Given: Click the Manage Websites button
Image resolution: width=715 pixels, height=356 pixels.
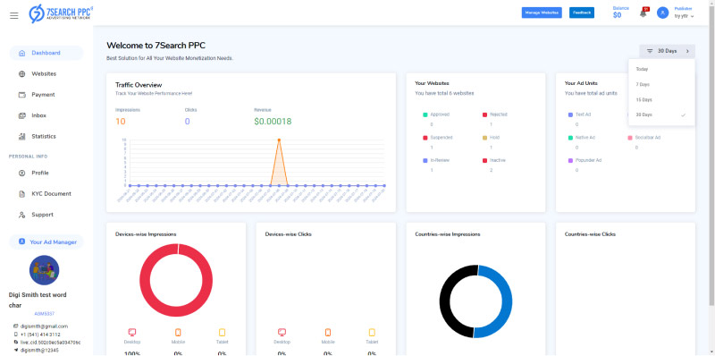Looking at the screenshot, I should (x=542, y=13).
